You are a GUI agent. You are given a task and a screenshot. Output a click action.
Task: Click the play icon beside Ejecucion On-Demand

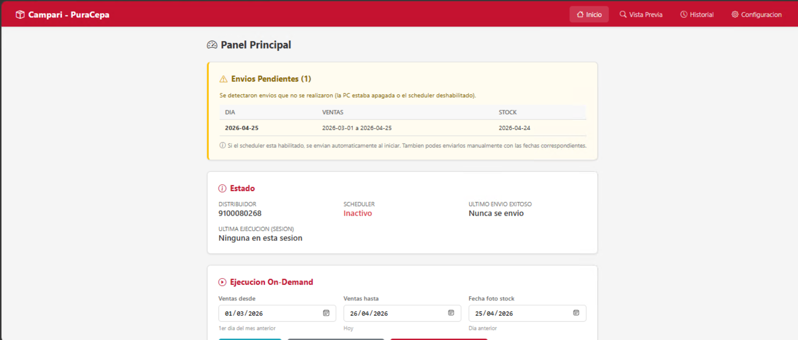tap(222, 282)
